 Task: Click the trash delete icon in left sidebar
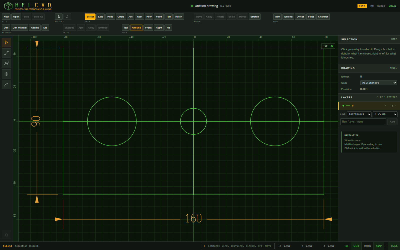[6, 235]
